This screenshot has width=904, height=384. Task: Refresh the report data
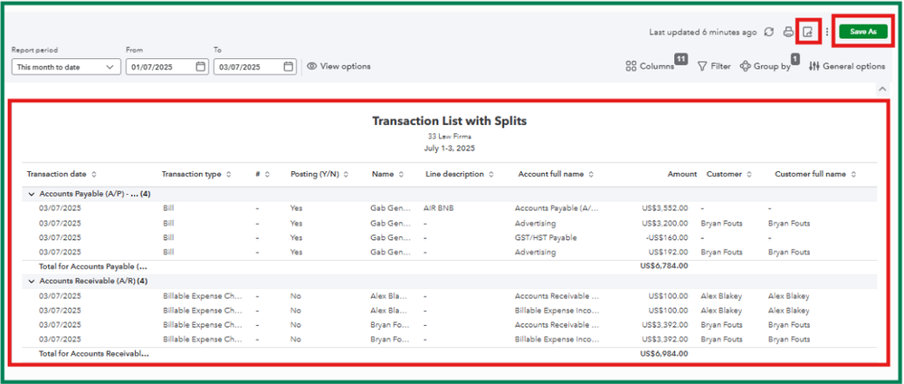(769, 32)
